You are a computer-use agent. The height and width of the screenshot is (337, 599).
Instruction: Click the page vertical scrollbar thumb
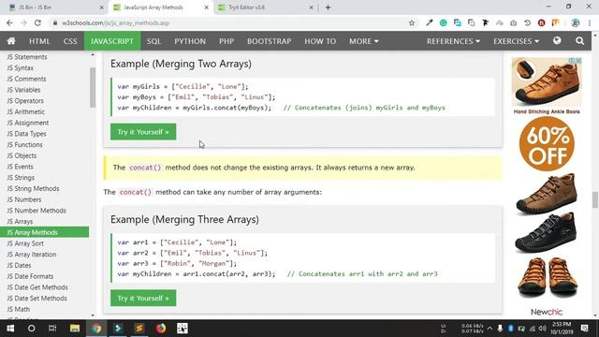[595, 199]
